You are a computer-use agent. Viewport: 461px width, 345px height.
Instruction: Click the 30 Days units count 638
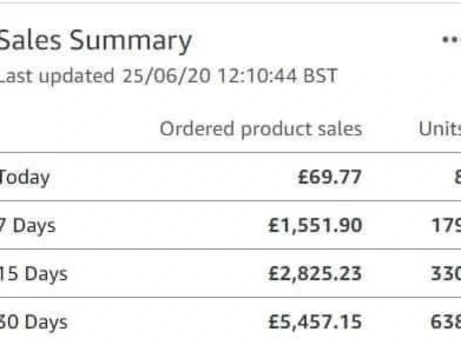[446, 322]
